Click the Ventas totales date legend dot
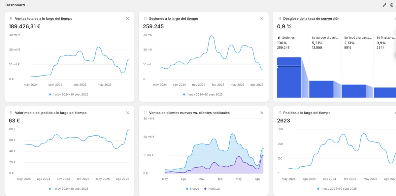This screenshot has width=396, height=196. 50,94
